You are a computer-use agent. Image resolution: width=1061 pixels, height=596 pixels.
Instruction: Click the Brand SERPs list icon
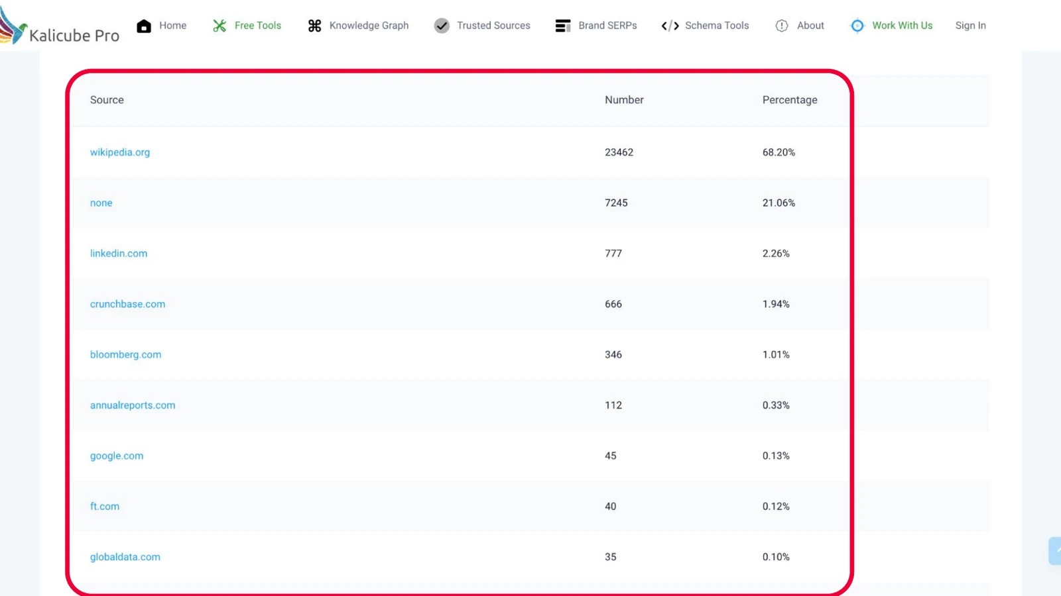click(563, 26)
